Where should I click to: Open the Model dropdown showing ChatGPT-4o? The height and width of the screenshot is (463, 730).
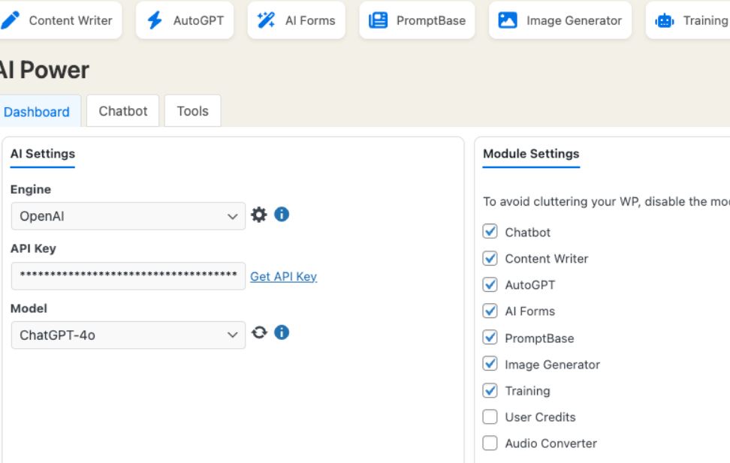click(128, 335)
